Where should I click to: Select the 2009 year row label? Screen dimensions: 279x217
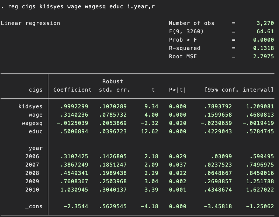[32, 181]
